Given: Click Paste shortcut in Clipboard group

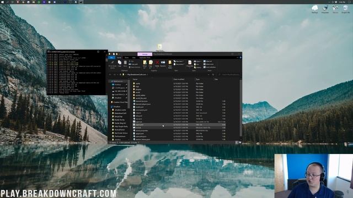Looking at the screenshot, I should point(135,67).
